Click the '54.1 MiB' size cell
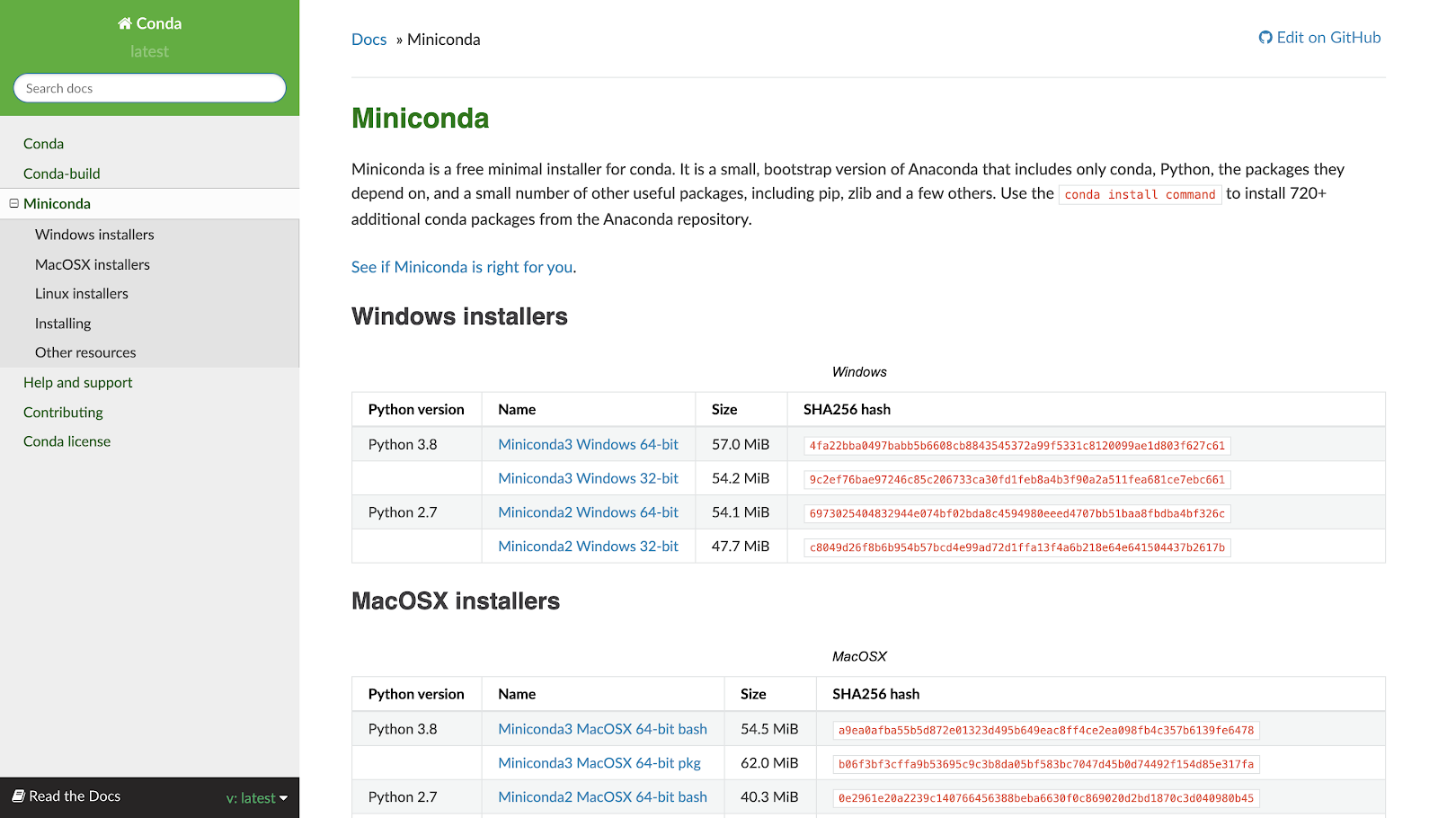1438x818 pixels. click(741, 512)
